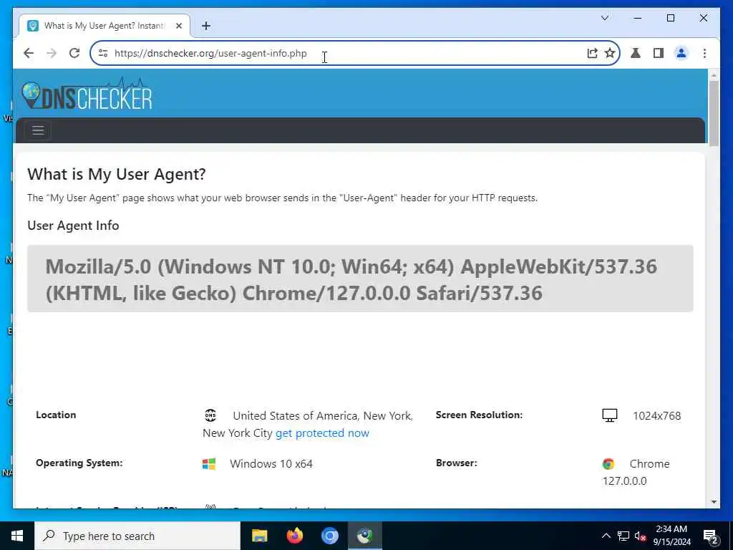
Task: Open a new browser tab
Action: (x=206, y=26)
